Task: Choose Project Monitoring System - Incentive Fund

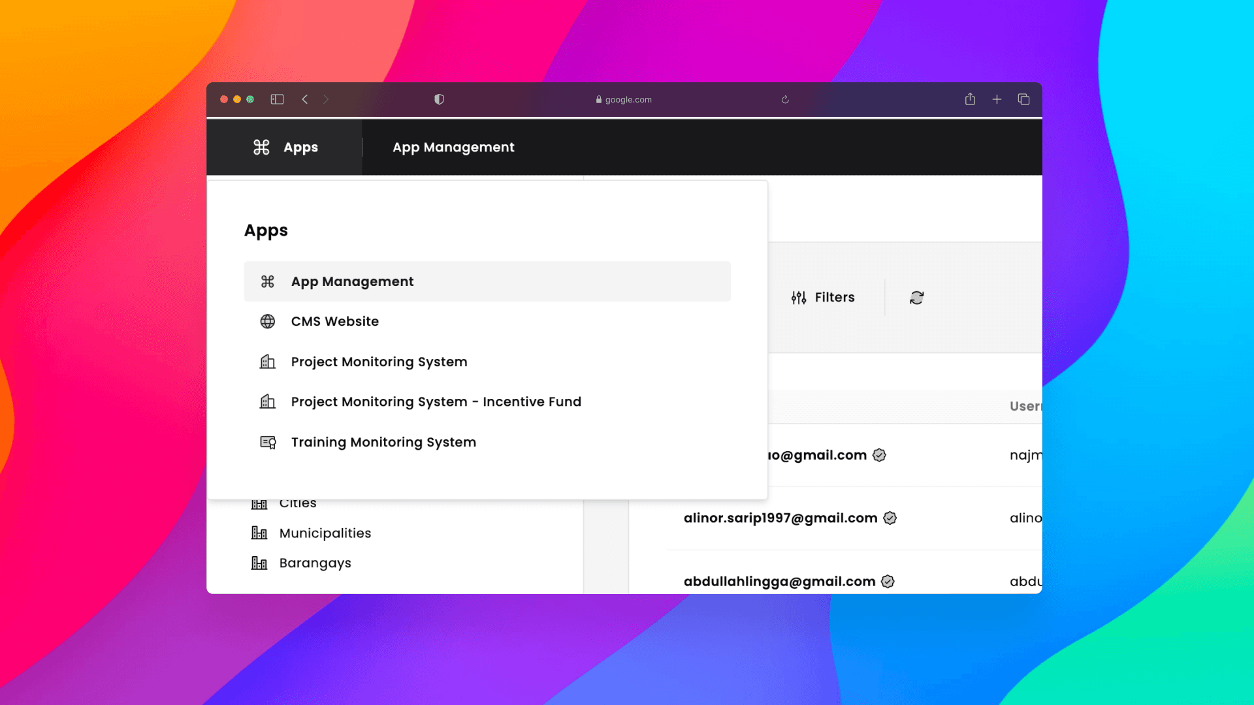Action: pos(436,401)
